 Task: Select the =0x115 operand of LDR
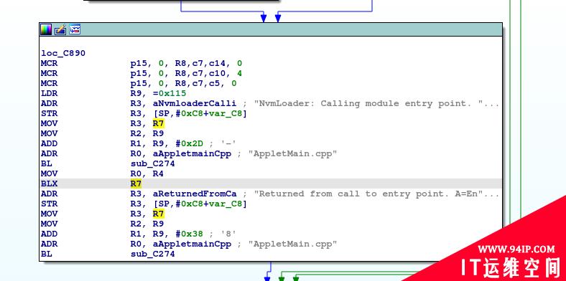pos(170,94)
